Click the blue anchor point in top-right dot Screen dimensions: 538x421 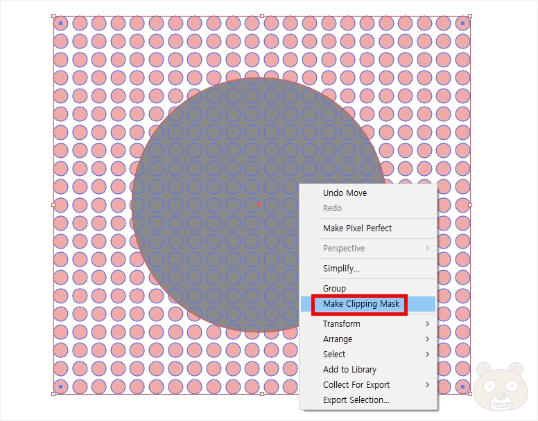[x=462, y=24]
